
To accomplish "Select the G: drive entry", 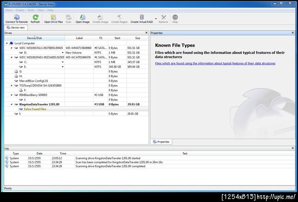I will (x=76, y=71).
